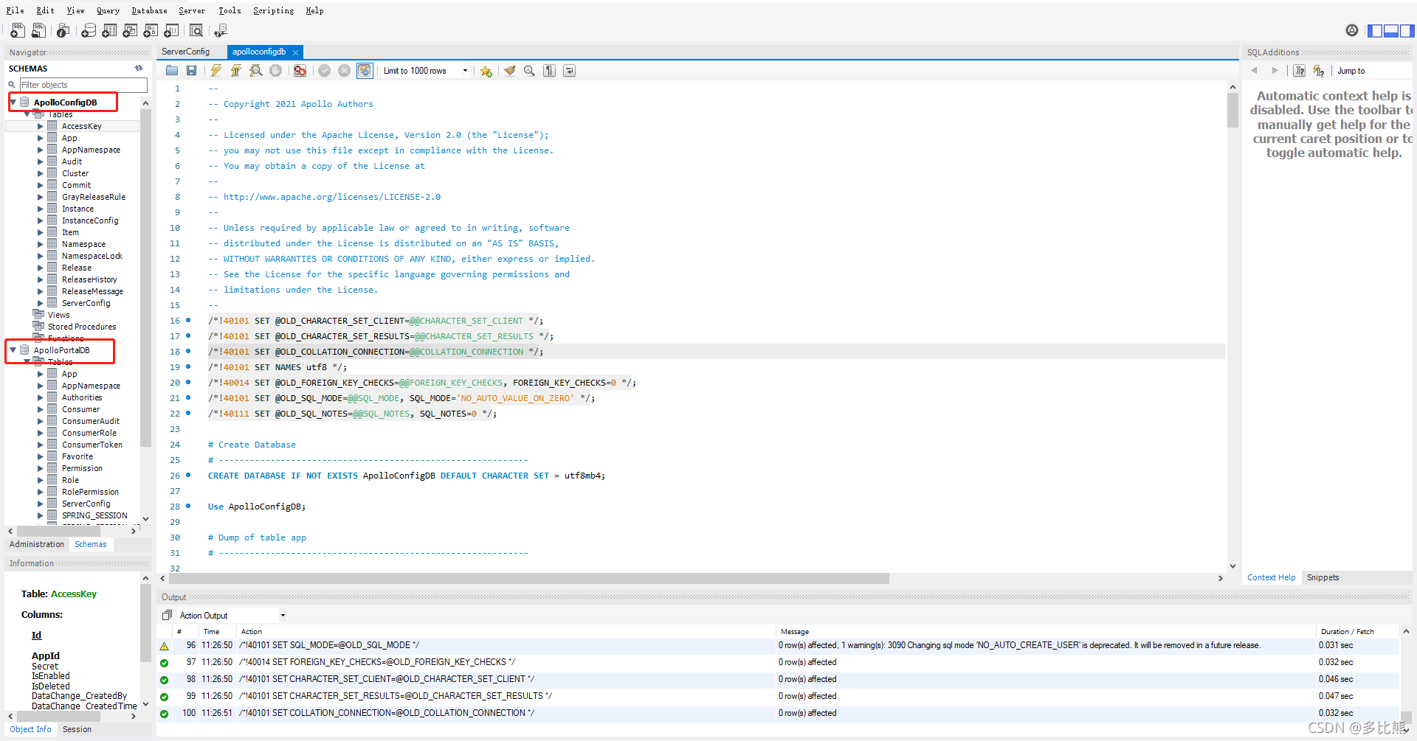The image size is (1417, 741).
Task: Refresh the schemas list
Action: coord(139,68)
